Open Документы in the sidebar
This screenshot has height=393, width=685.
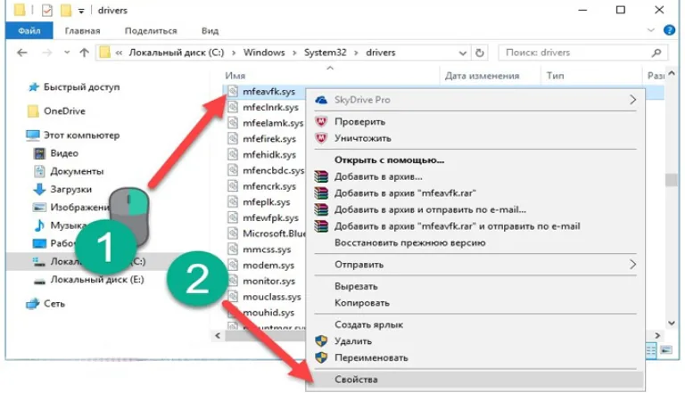coord(77,171)
